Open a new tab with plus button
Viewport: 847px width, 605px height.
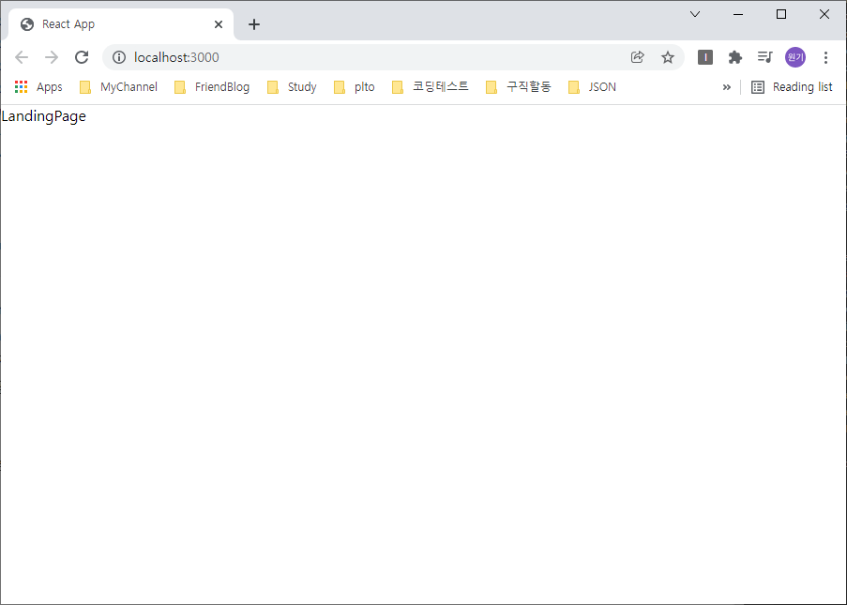pyautogui.click(x=254, y=24)
